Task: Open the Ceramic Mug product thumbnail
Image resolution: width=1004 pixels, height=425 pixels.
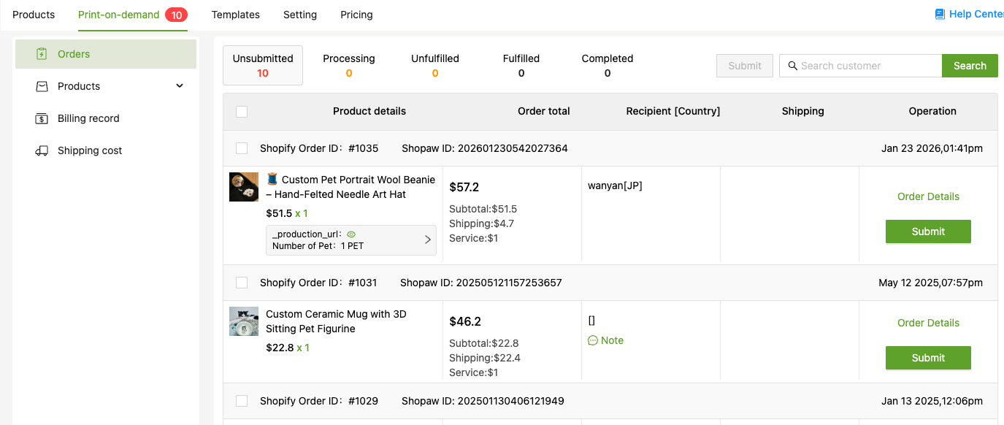Action: 244,321
